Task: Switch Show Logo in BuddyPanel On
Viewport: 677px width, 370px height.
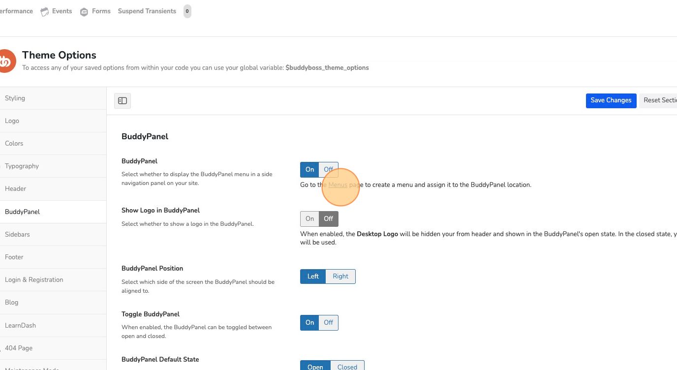Action: click(x=309, y=218)
